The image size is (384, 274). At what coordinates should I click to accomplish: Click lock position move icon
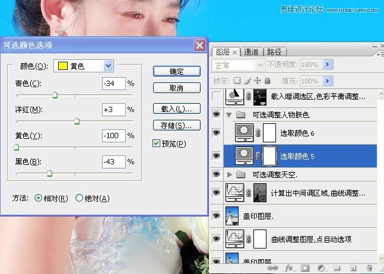click(x=258, y=81)
